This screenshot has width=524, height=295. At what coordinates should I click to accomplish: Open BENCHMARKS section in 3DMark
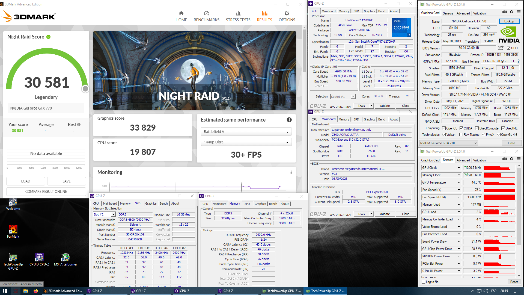206,17
